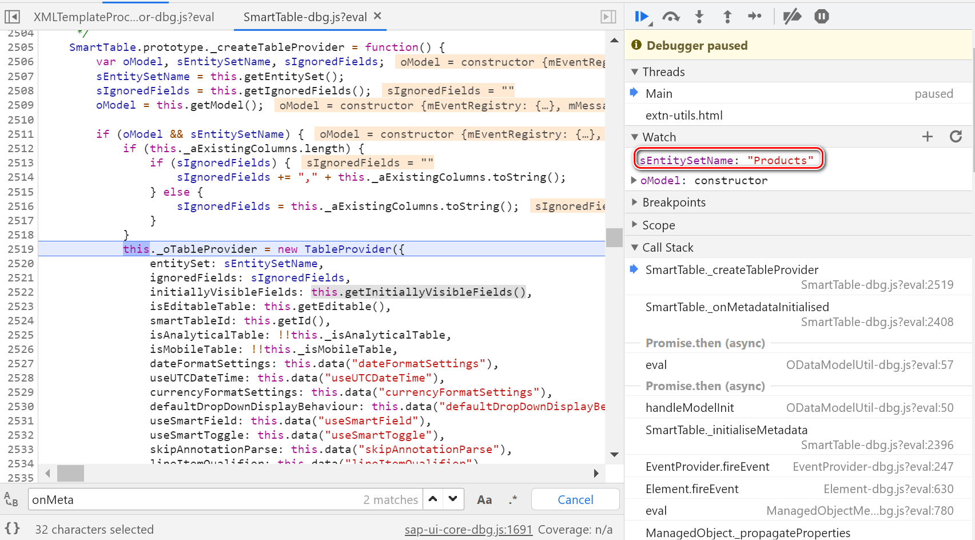The height and width of the screenshot is (540, 975).
Task: Step out of current function
Action: pos(727,17)
